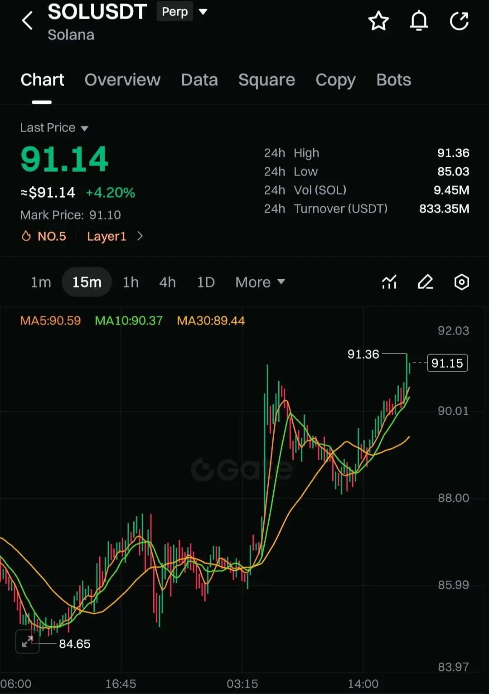Tap the 24h Vol (SOL) value 9.45M
The image size is (489, 694).
(x=451, y=190)
